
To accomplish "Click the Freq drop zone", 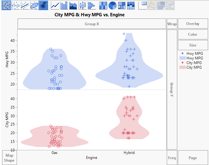I will click(172, 158).
